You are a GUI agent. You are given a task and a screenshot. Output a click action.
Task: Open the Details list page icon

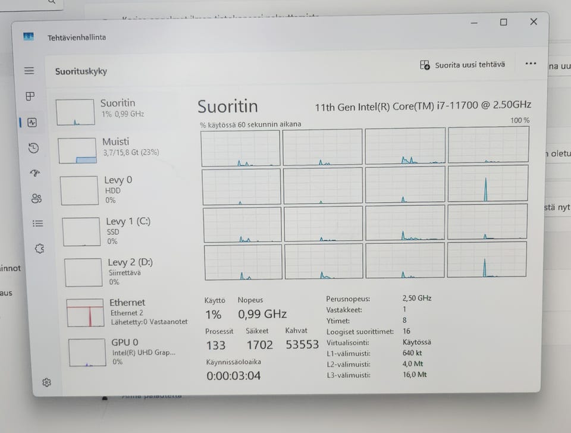[x=38, y=223]
